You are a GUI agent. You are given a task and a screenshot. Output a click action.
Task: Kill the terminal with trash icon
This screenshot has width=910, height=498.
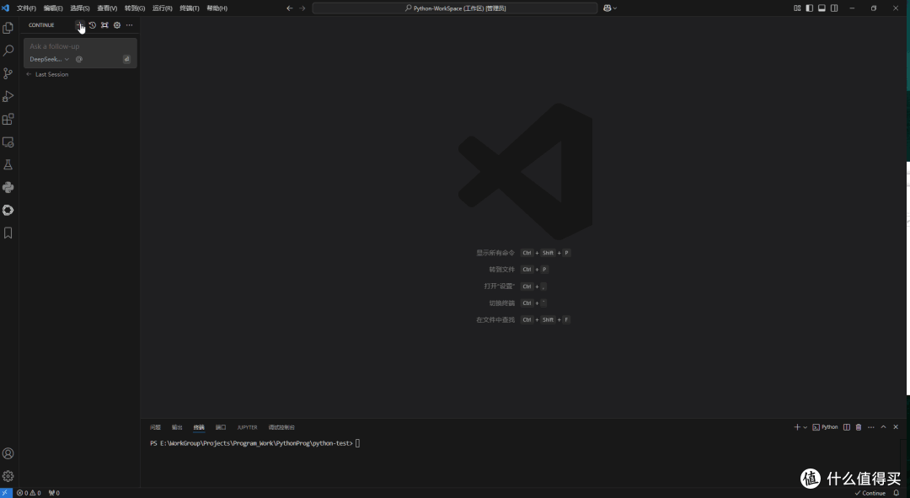pyautogui.click(x=859, y=427)
